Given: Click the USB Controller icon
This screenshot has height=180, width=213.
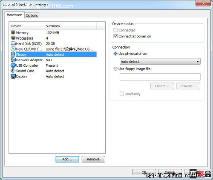Looking at the screenshot, I should 13,65.
